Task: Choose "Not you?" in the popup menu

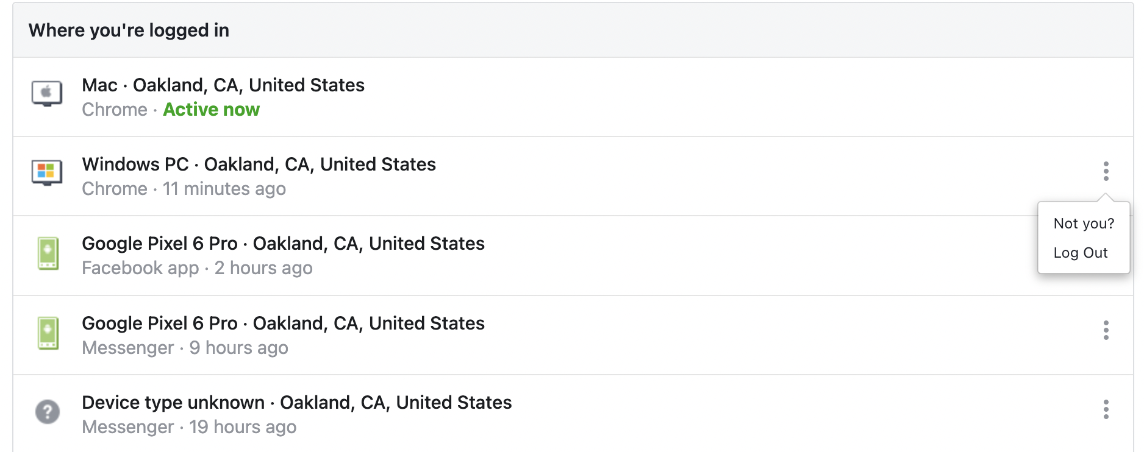Action: pos(1084,224)
